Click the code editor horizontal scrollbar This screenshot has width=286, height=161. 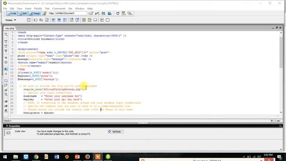[x=144, y=116]
